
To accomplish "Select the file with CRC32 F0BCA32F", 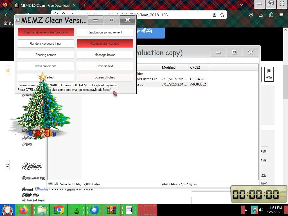I will 197,79.
